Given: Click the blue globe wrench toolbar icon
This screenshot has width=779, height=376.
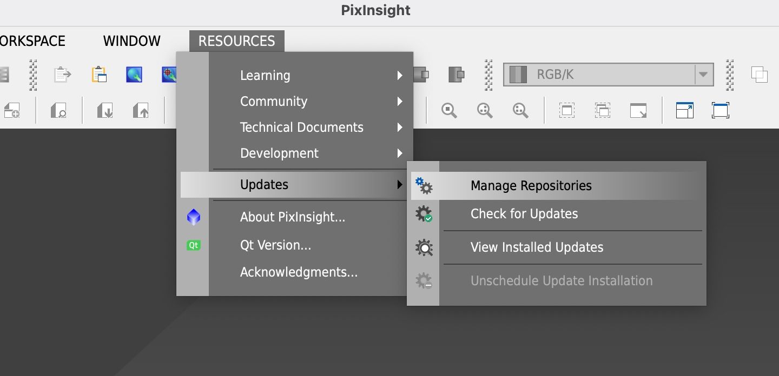Looking at the screenshot, I should pos(134,75).
